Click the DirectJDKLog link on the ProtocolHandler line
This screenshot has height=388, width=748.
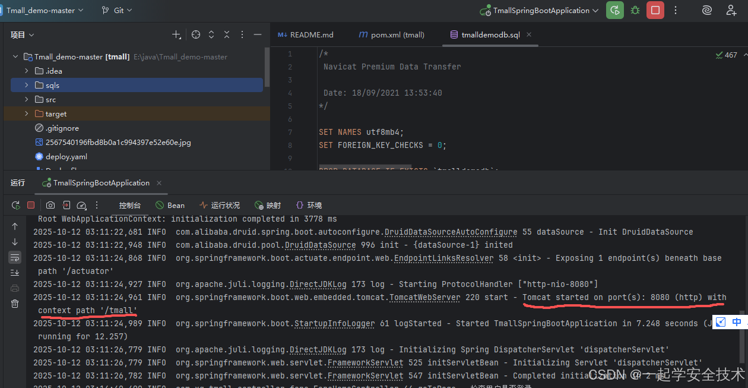click(x=318, y=285)
